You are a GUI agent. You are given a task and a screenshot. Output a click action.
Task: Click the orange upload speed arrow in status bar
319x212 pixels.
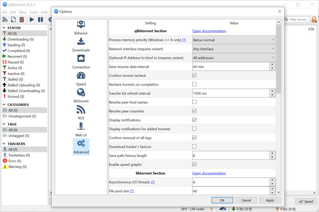coord(277,209)
